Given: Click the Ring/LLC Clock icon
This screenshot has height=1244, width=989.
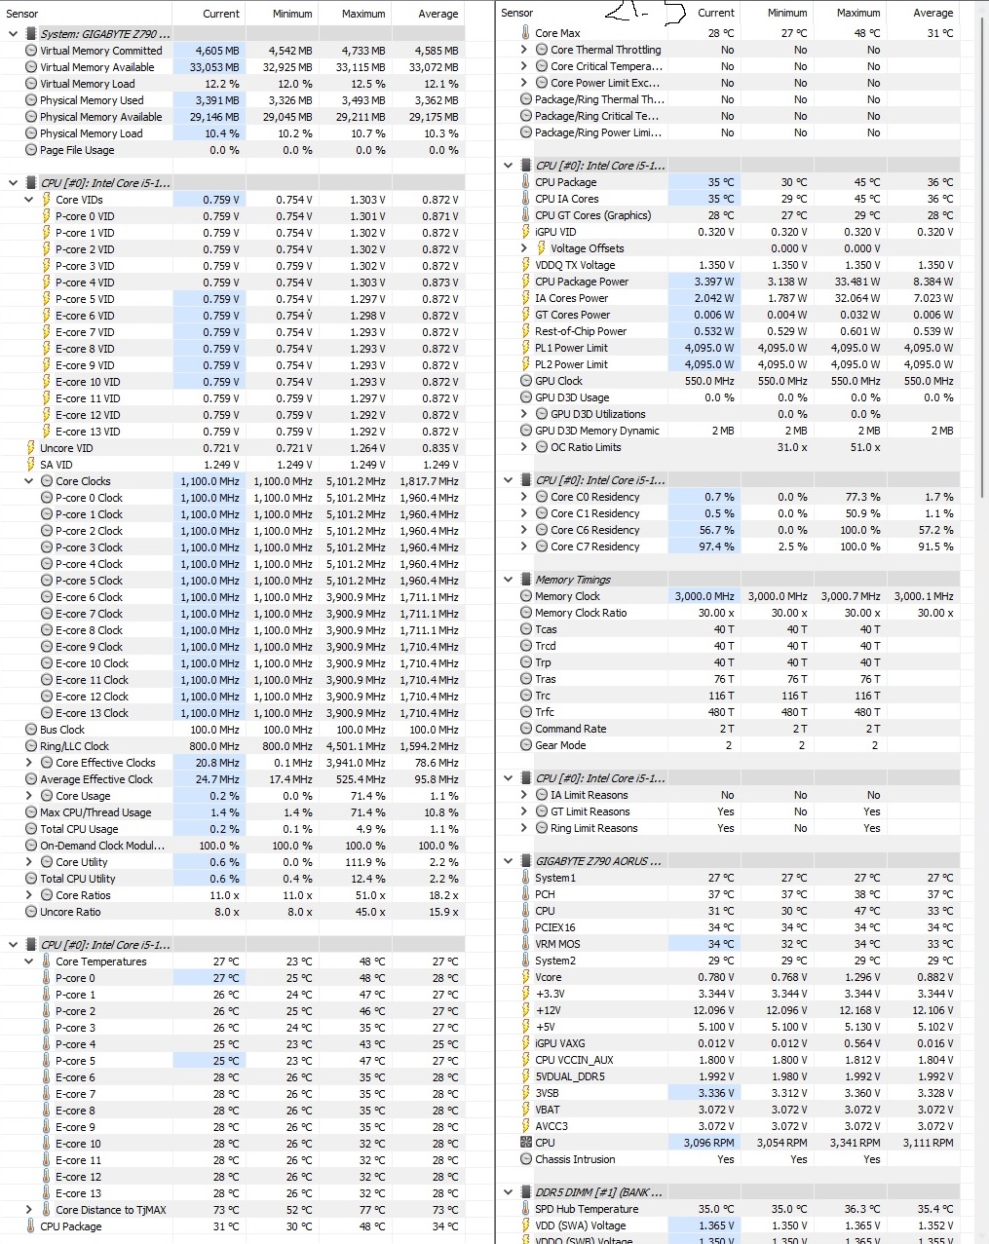Looking at the screenshot, I should coord(31,746).
